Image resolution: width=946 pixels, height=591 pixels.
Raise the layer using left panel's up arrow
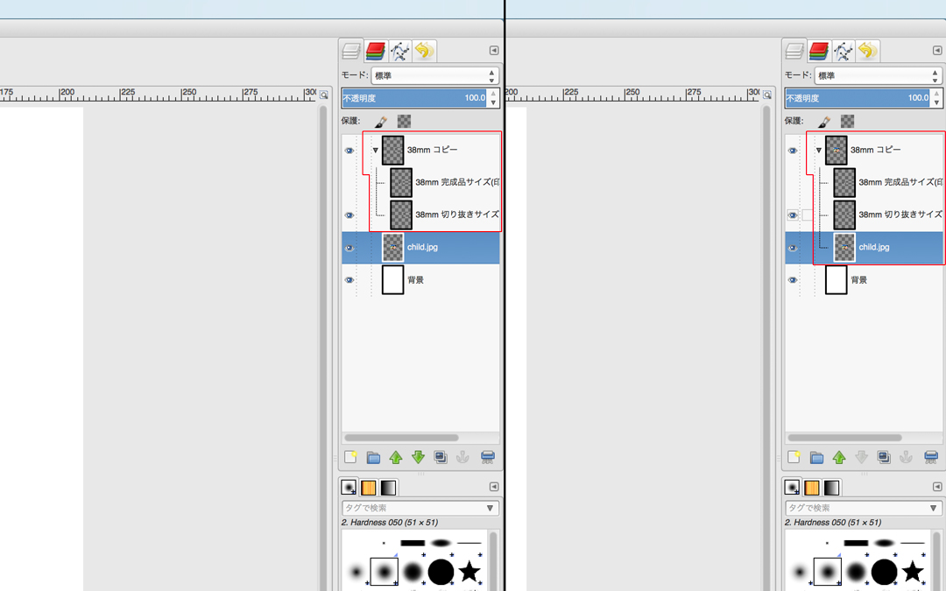point(396,457)
